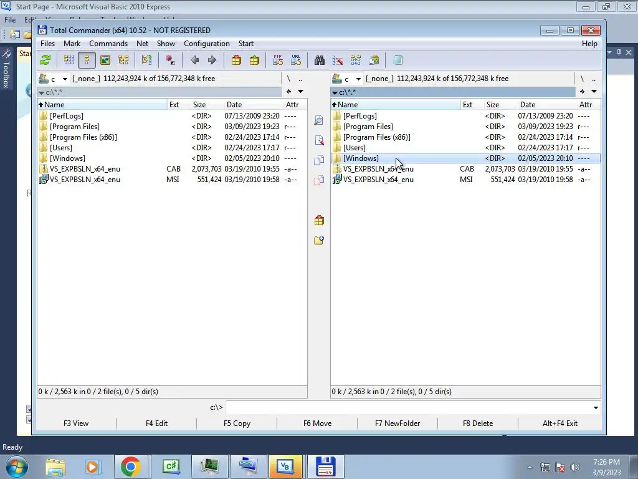Open the Mark menu

pyautogui.click(x=72, y=44)
